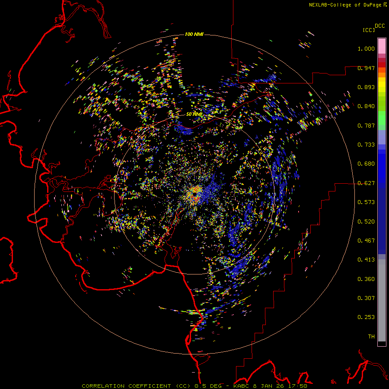Click the 0.467 legend value
Viewport: 389px width, 389px height.
click(x=366, y=241)
